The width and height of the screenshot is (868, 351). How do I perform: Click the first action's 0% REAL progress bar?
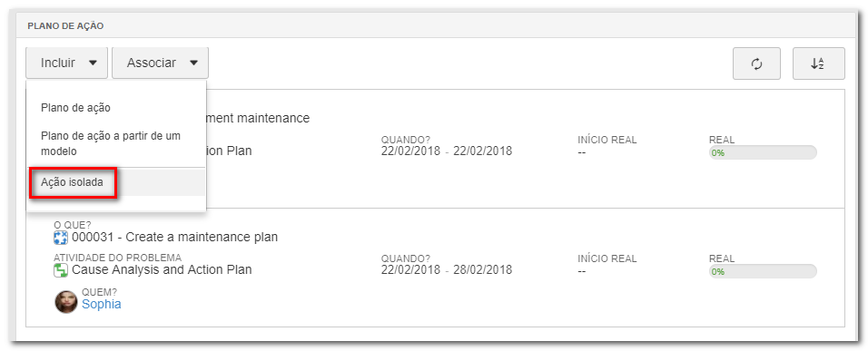(x=763, y=152)
